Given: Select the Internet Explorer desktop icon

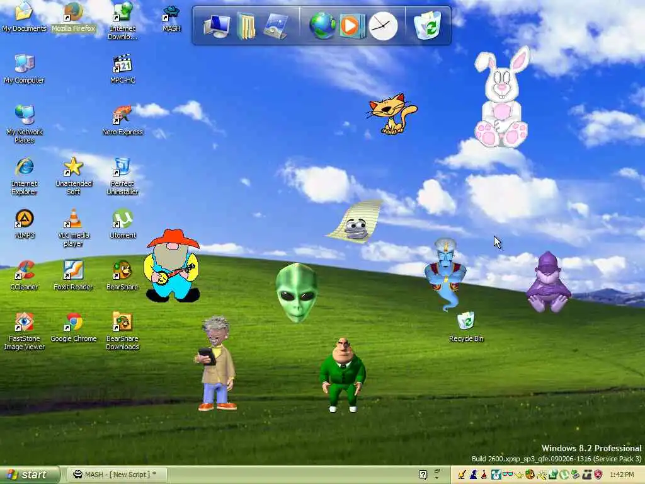Looking at the screenshot, I should click(25, 176).
